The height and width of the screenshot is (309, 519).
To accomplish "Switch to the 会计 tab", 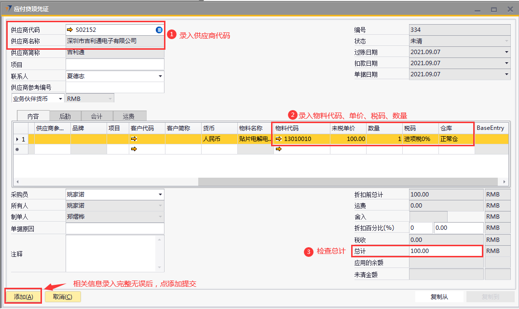I will (x=96, y=116).
